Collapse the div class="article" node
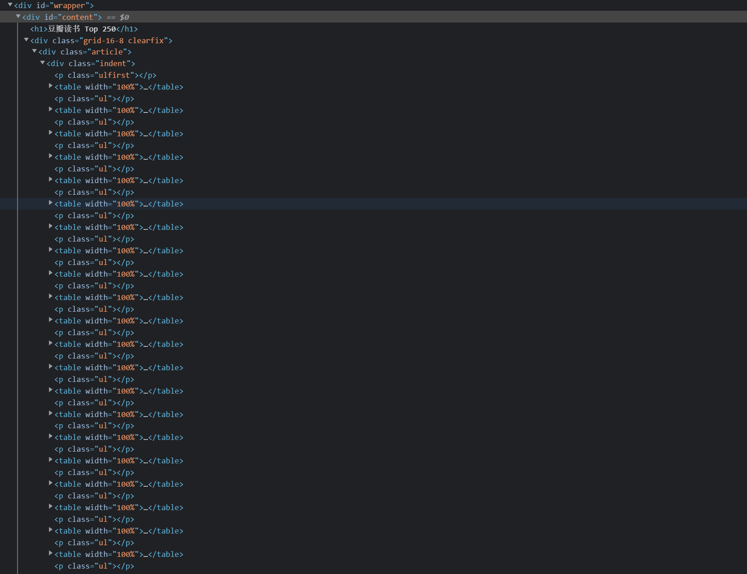 34,51
